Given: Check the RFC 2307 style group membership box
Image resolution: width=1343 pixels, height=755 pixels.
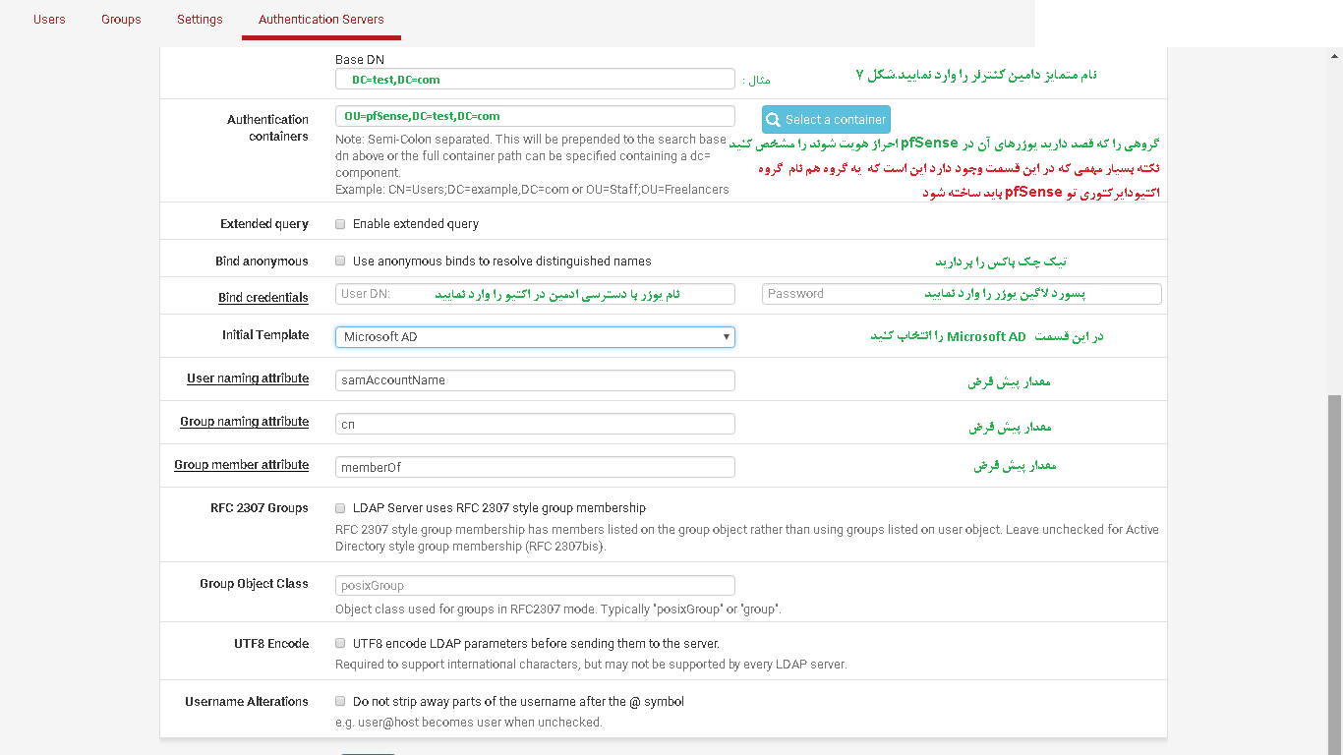Looking at the screenshot, I should (x=340, y=508).
